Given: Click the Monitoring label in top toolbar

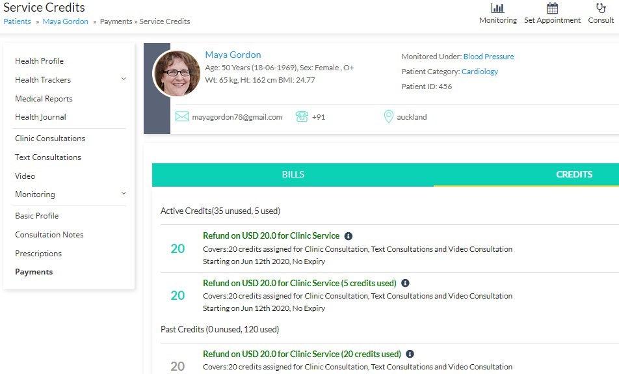Looking at the screenshot, I should (498, 20).
